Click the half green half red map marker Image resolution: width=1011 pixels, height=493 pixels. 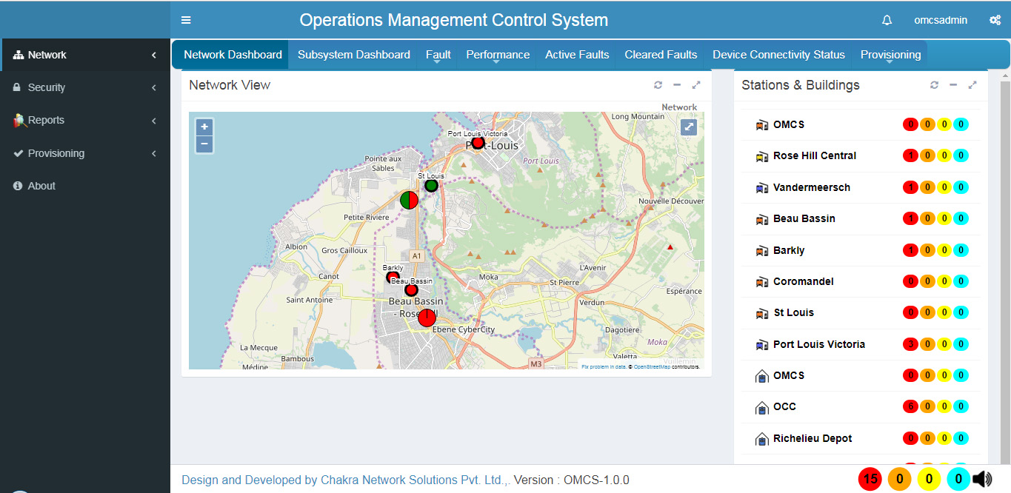click(409, 200)
